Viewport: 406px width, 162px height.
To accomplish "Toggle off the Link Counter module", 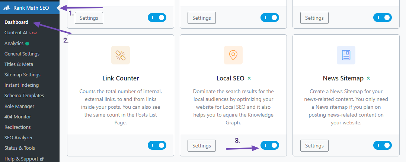I will (x=157, y=145).
